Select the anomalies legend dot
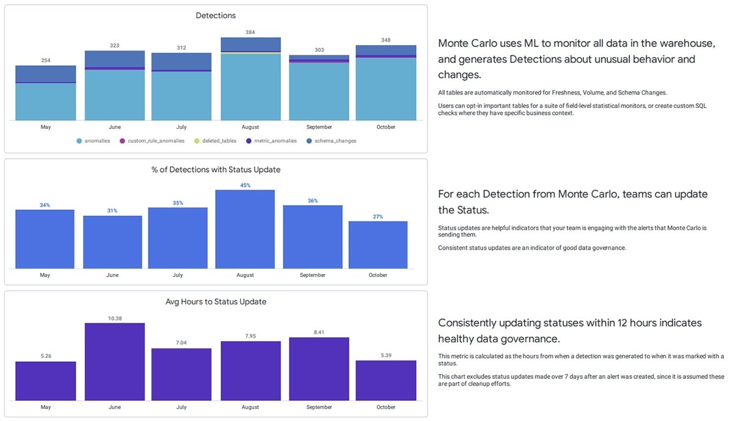The height and width of the screenshot is (421, 733). [79, 140]
